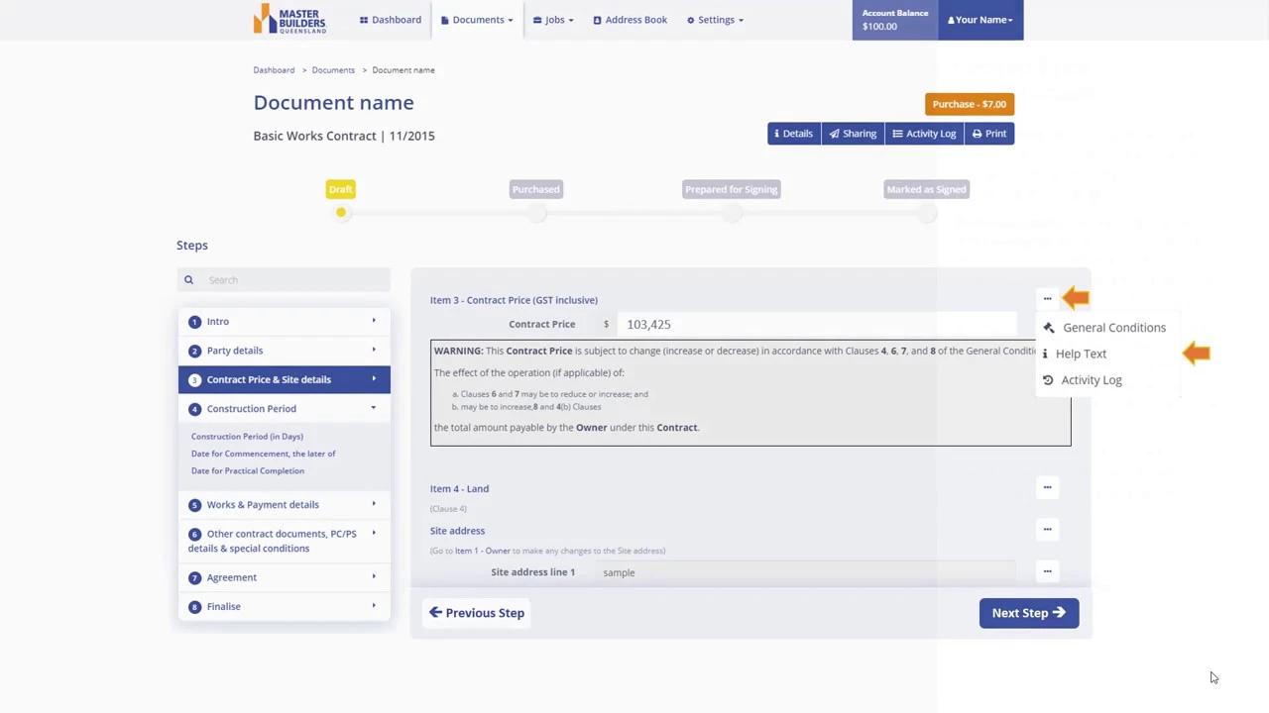Screen dimensions: 1269x713
Task: Open the Jobs dropdown menu
Action: 553,20
